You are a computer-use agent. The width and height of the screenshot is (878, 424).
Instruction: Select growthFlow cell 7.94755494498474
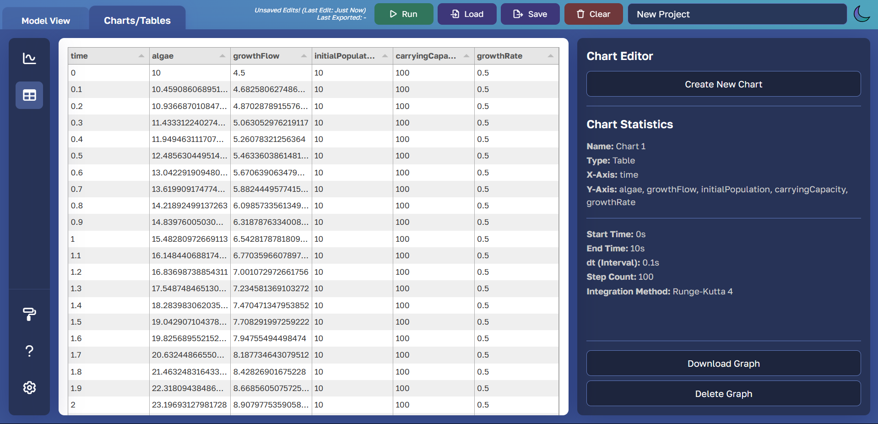[x=271, y=338]
